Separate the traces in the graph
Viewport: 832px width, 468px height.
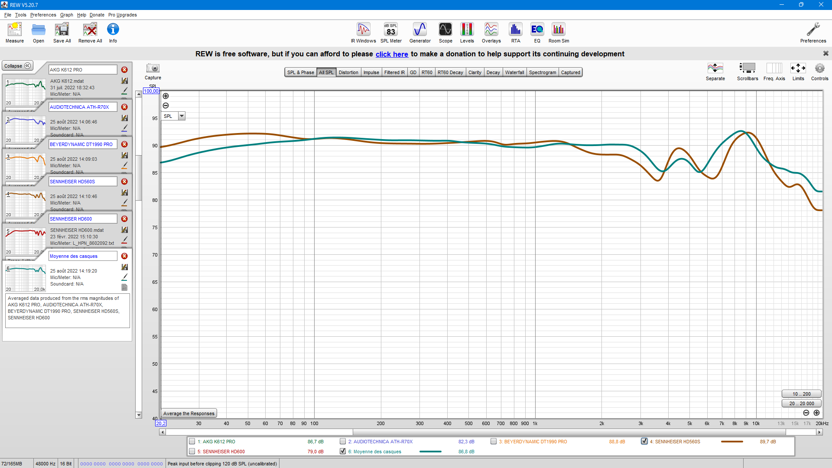pyautogui.click(x=715, y=71)
